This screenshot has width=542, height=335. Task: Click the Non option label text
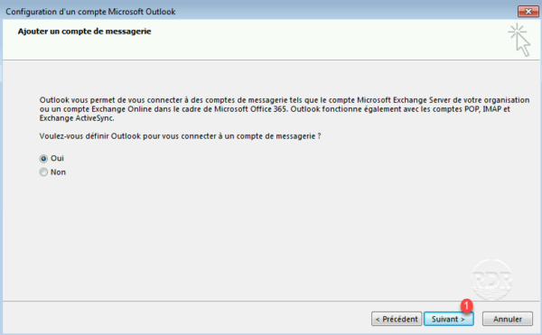(x=58, y=172)
